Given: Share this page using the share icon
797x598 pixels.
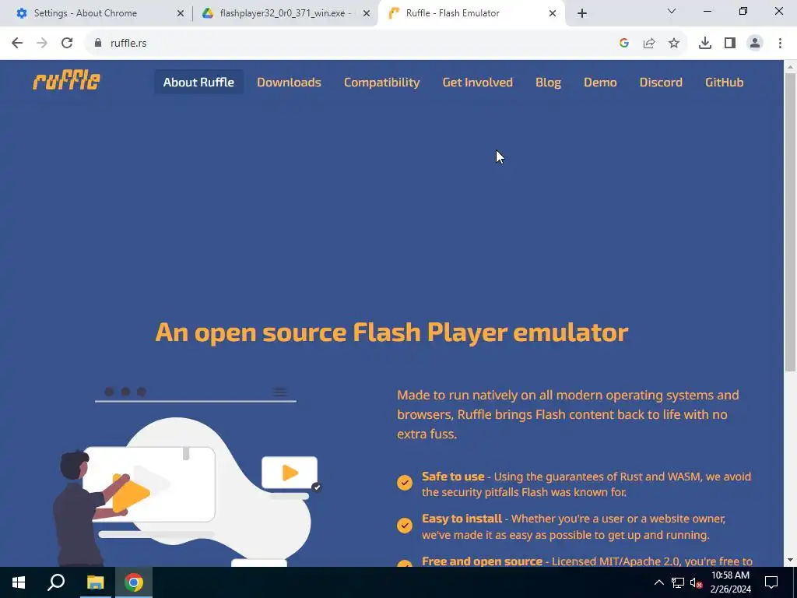Looking at the screenshot, I should pyautogui.click(x=649, y=44).
